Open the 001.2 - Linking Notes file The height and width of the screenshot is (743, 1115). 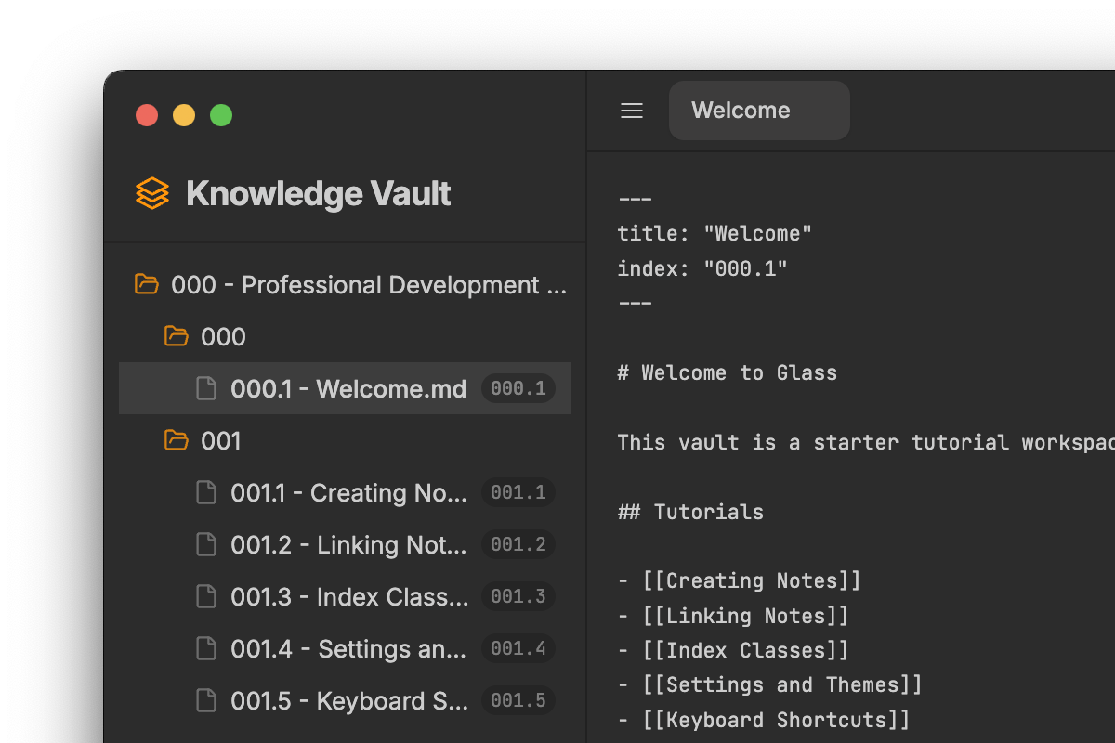point(345,544)
